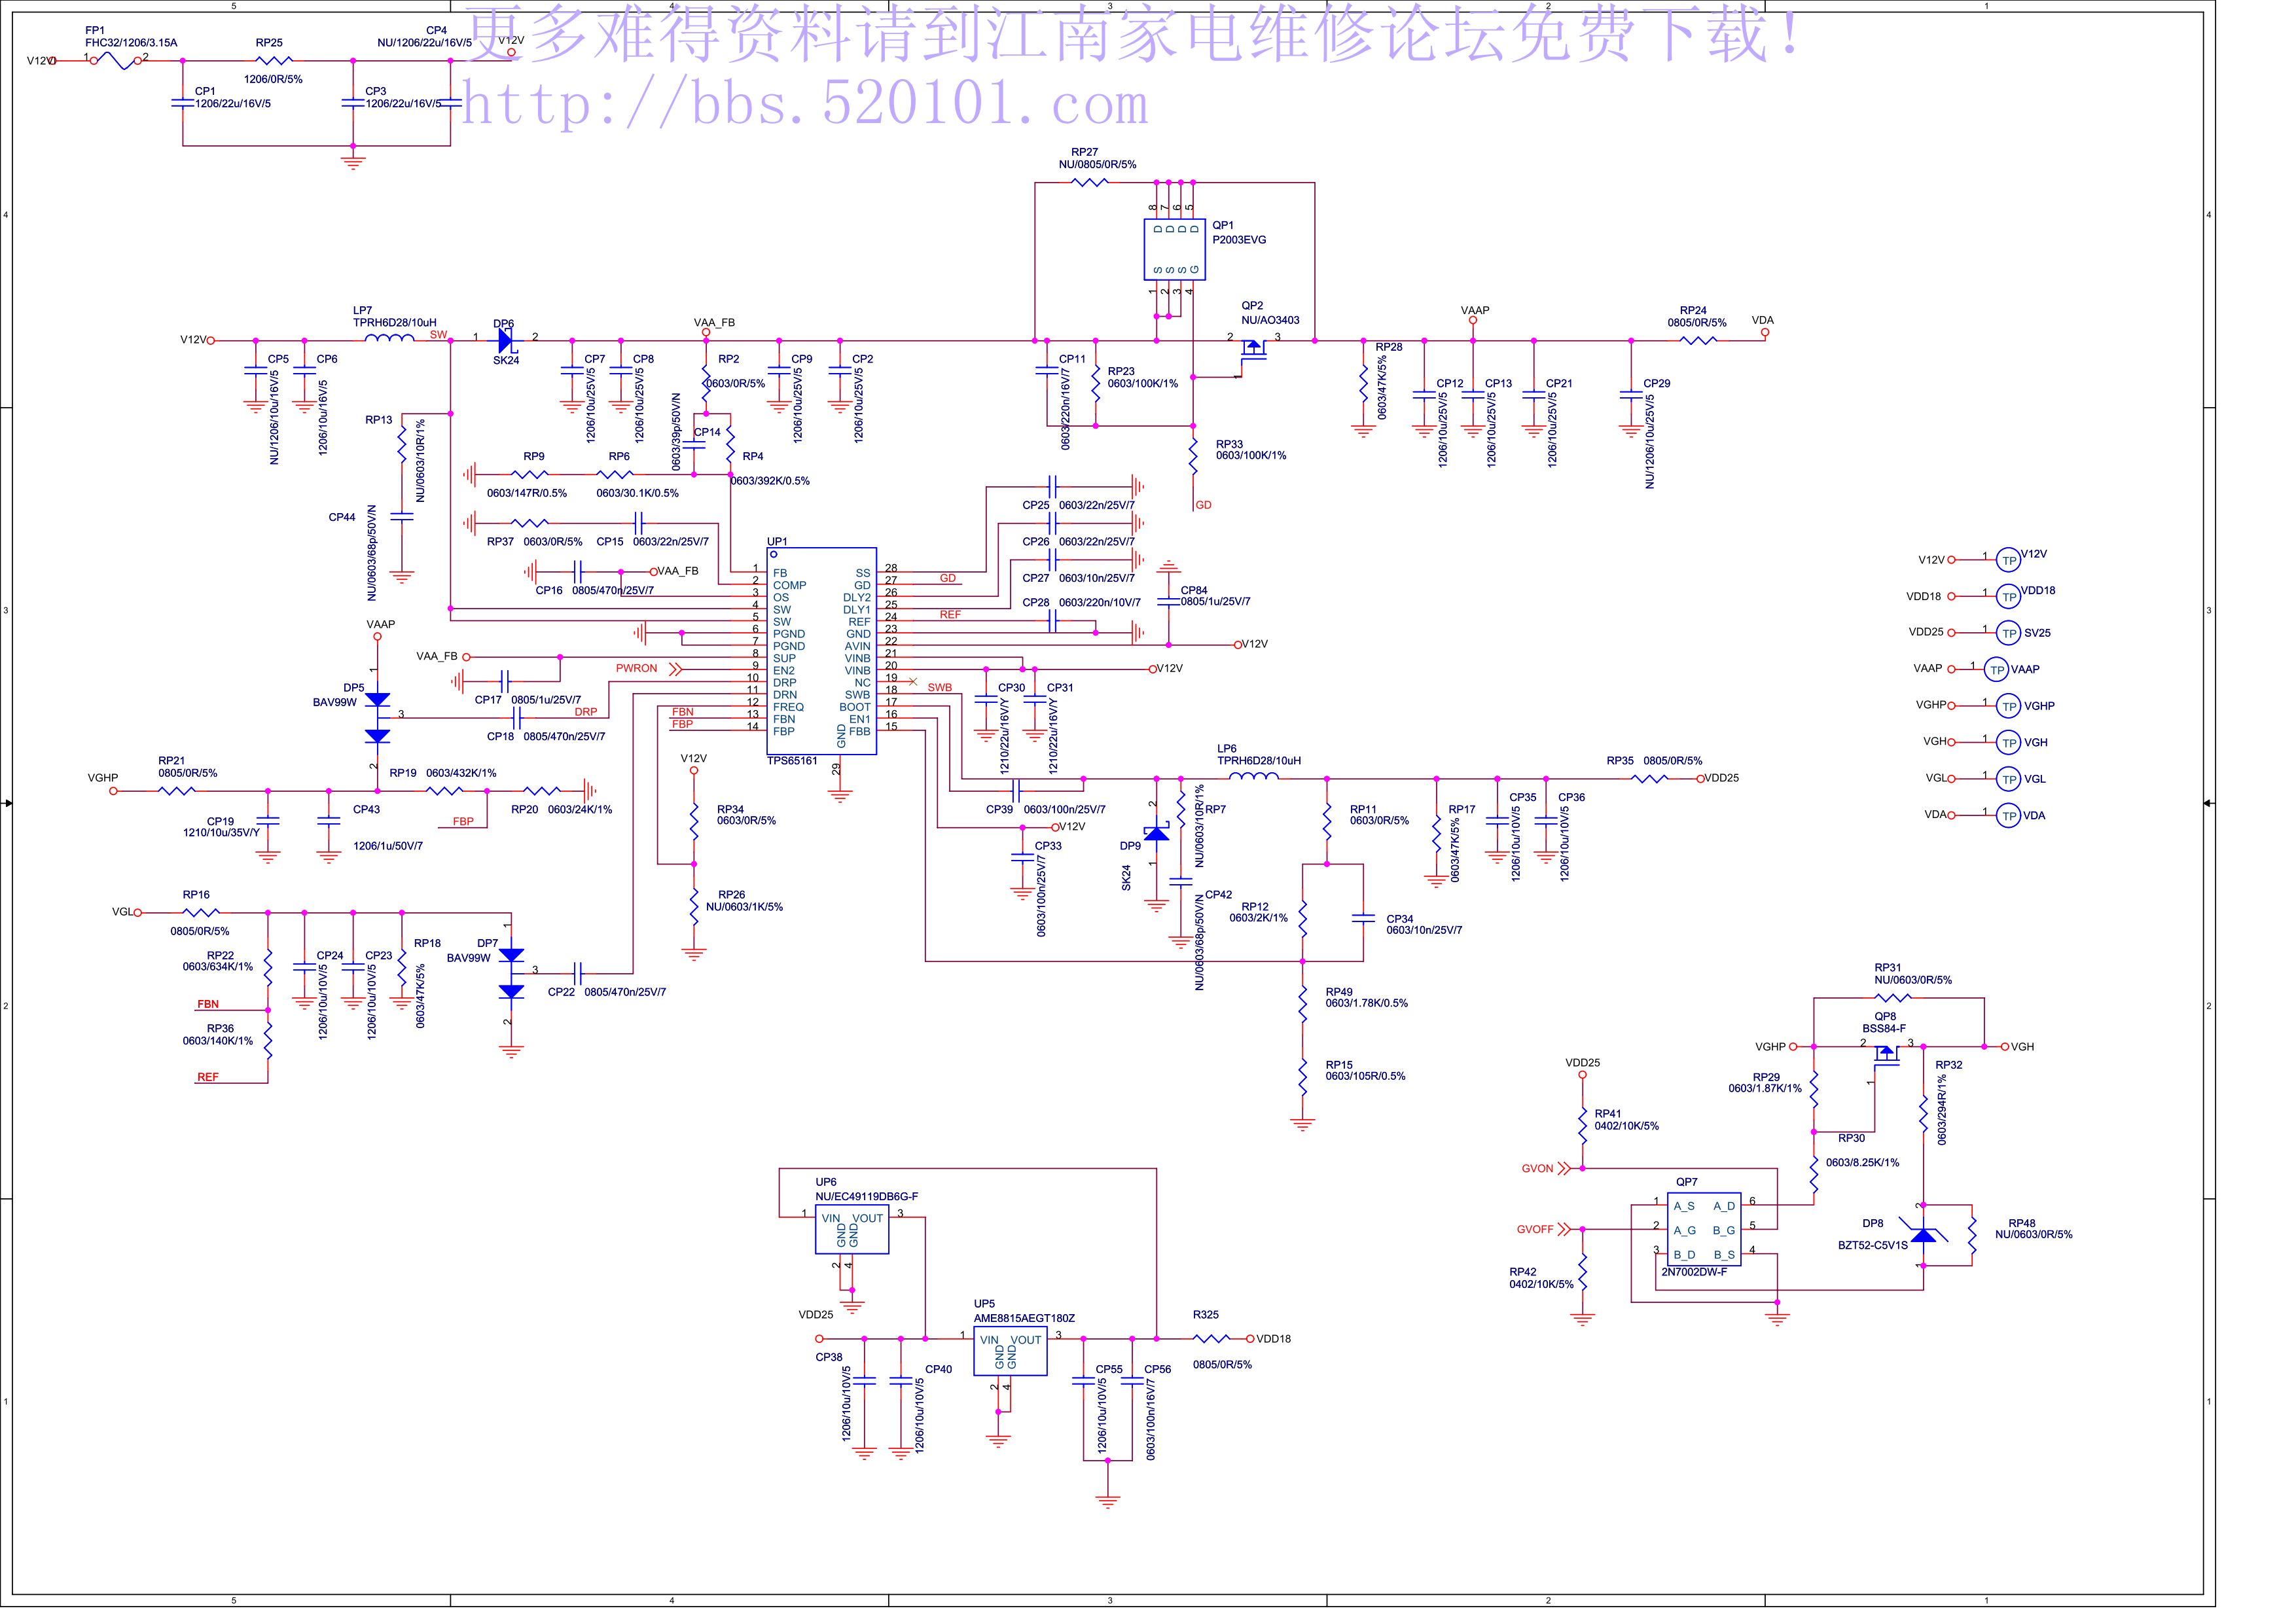The image size is (2296, 1623).
Task: Click the RP48 resistor beside DP8
Action: click(x=1972, y=1236)
